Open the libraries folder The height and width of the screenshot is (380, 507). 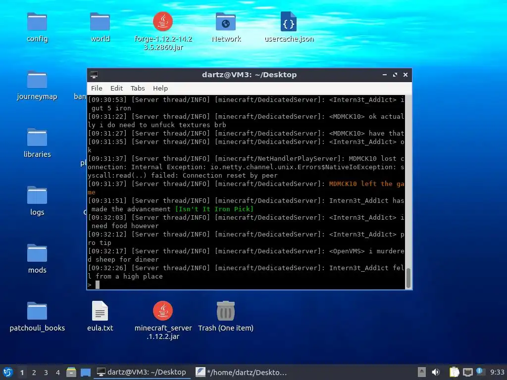(37, 138)
